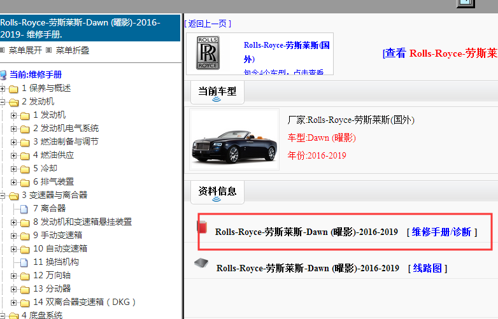Image resolution: width=498 pixels, height=319 pixels.
Task: Click the Rolls-Royce brand logo
Action: (x=208, y=53)
